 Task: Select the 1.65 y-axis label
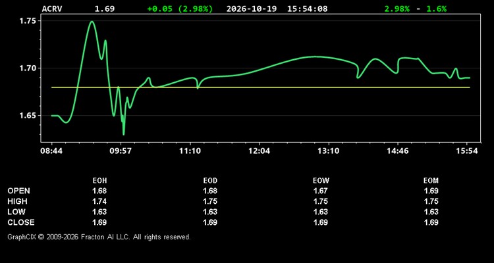click(x=28, y=116)
